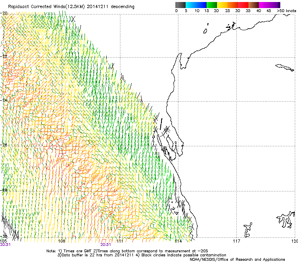Click the brown 35-40 knots color segment

tap(254, 5)
